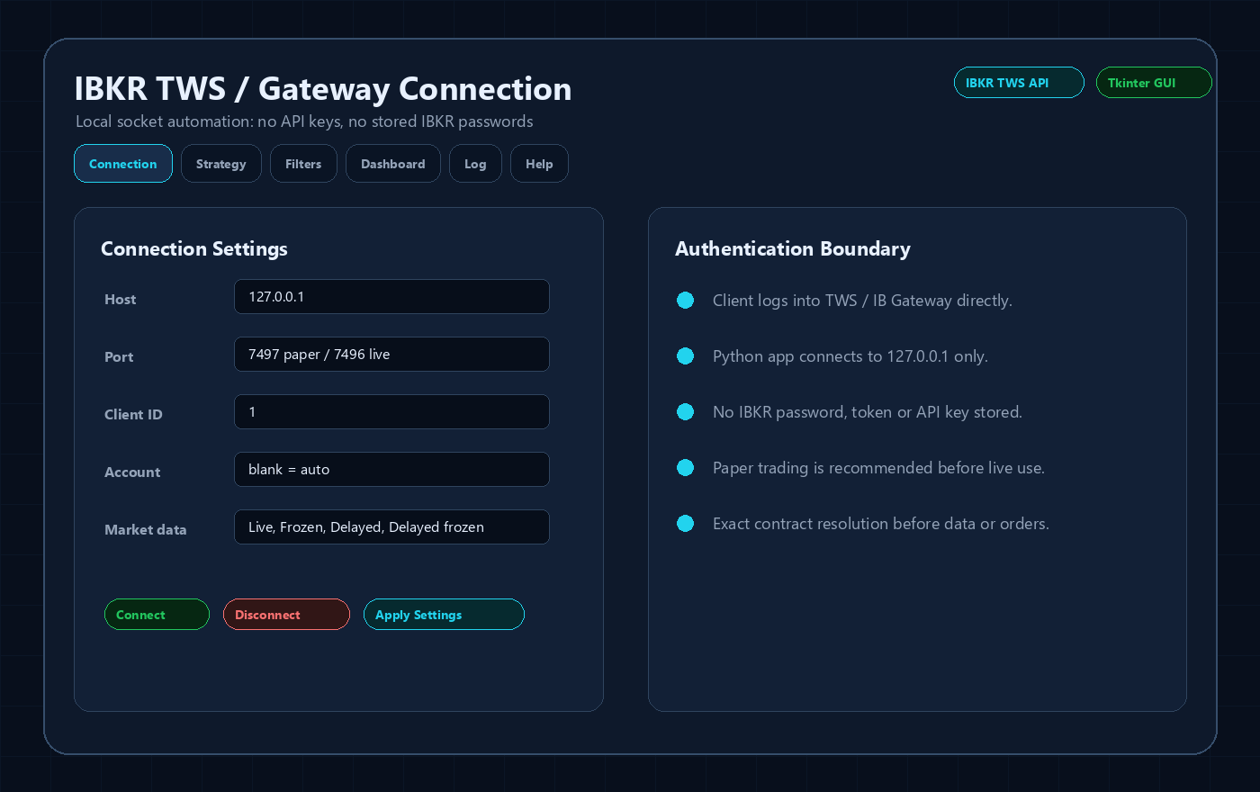Screen dimensions: 1260x792
Task: Open the Help tab
Action: 539,164
